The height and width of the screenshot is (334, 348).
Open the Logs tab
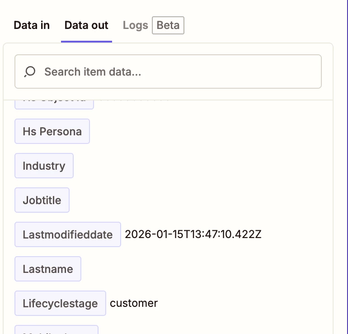tap(135, 25)
